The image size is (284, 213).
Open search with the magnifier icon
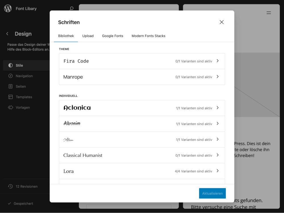coord(72,9)
